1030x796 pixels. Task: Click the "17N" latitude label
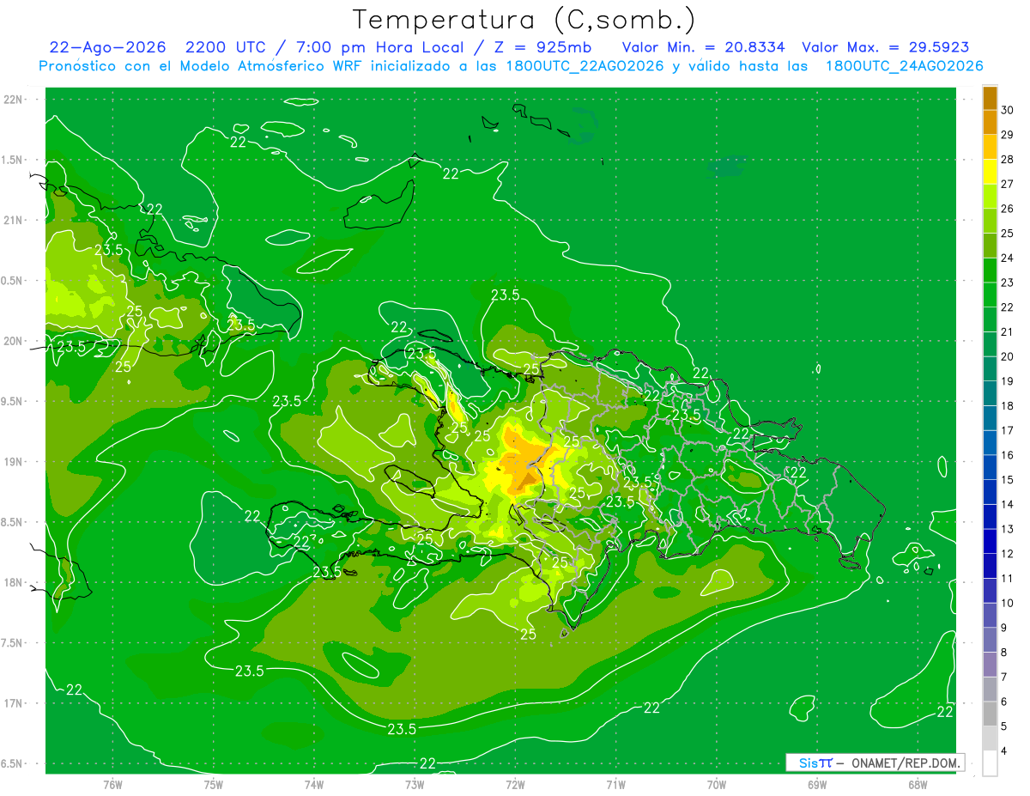pyautogui.click(x=14, y=703)
